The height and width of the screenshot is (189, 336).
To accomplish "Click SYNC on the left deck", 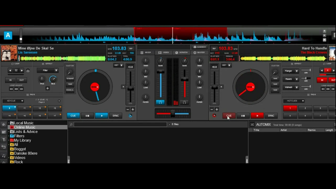I will pos(115,116).
